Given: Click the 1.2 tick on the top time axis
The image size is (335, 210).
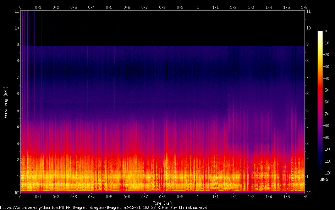Looking at the screenshot, I should (x=233, y=7).
